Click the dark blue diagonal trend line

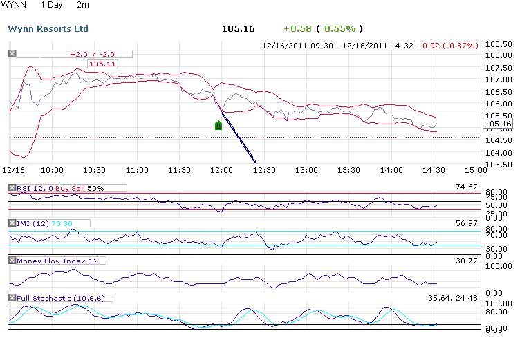tap(239, 137)
